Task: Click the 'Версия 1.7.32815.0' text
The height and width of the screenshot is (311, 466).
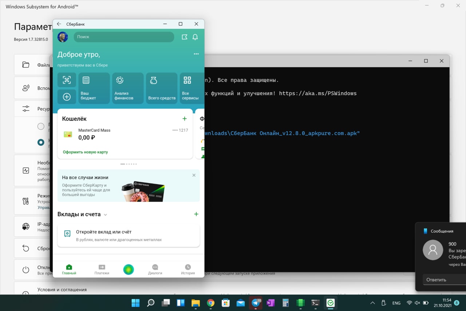Action: (x=31, y=39)
